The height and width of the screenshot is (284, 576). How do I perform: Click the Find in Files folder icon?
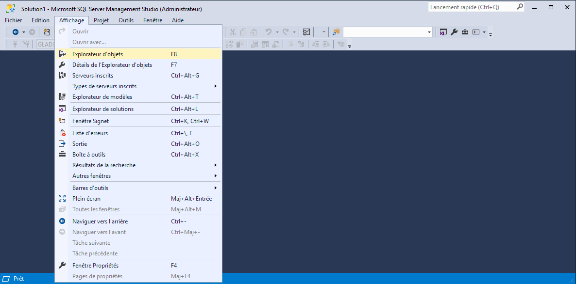[x=336, y=32]
